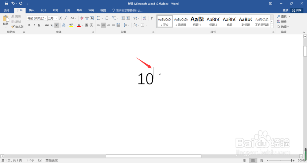
Task: Open the font size dropdown (五号)
Action: [x=56, y=18]
